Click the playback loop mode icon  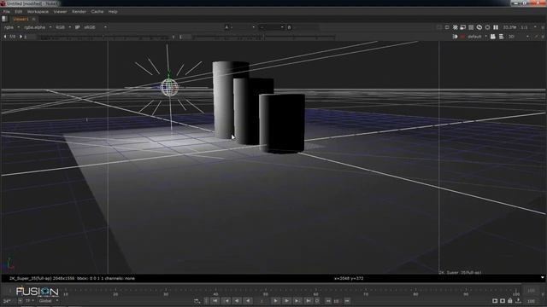(197, 301)
